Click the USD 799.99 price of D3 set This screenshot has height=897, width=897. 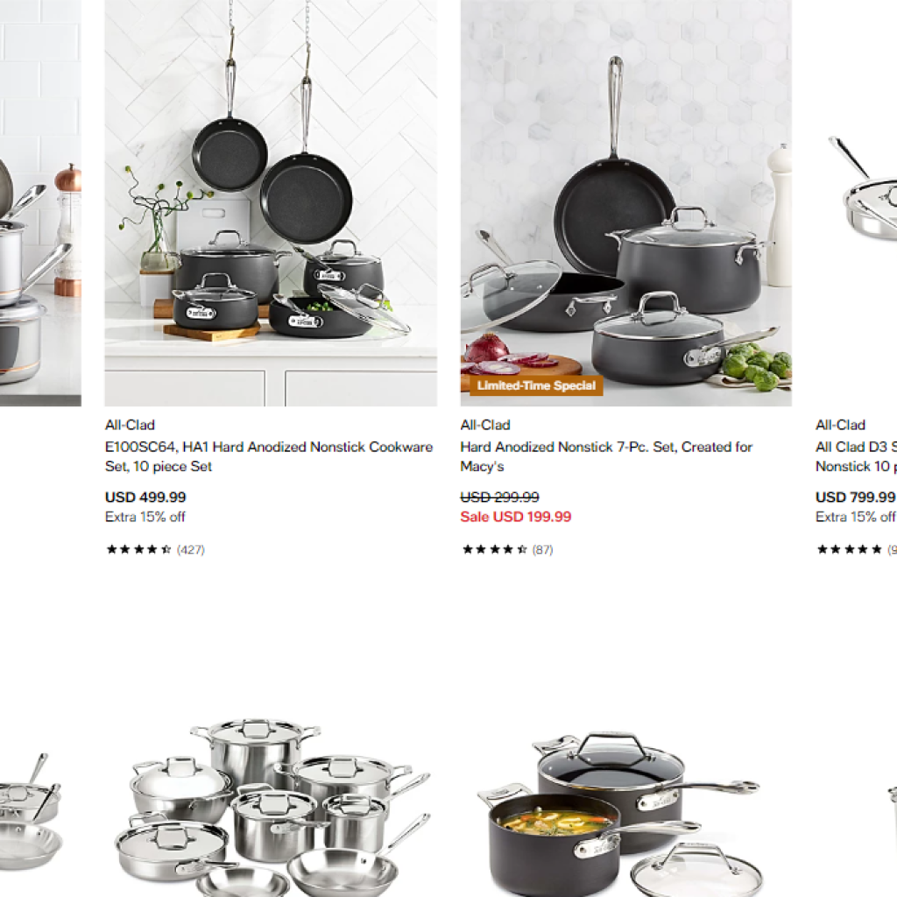tap(856, 498)
